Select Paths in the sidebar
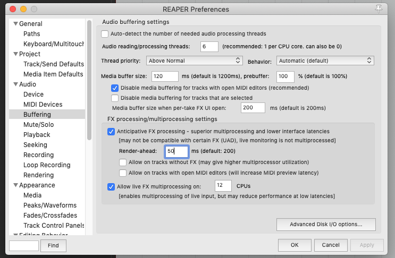 (x=32, y=33)
